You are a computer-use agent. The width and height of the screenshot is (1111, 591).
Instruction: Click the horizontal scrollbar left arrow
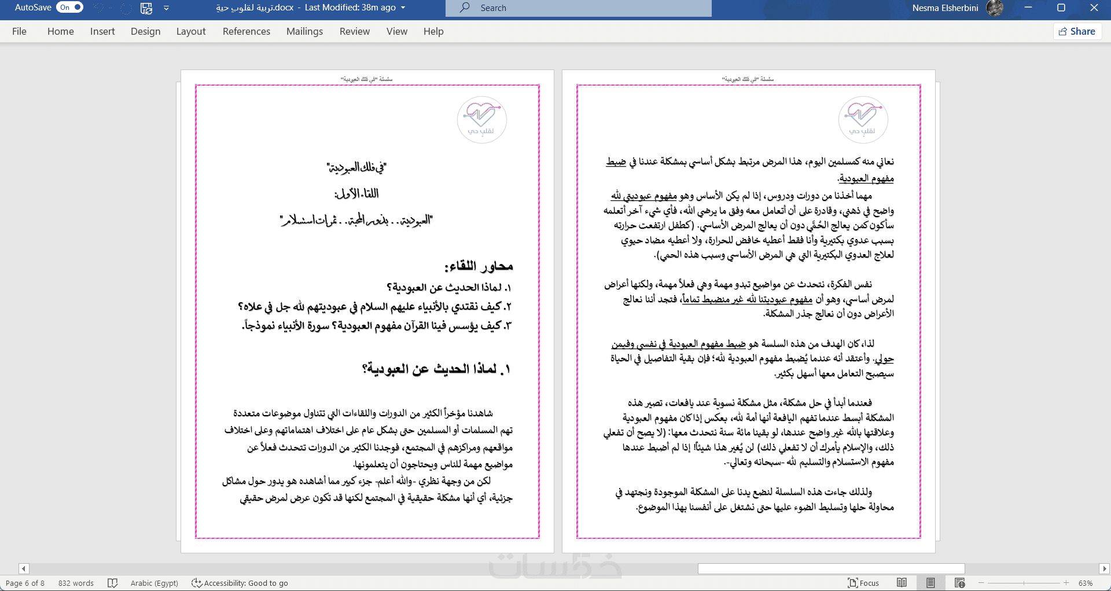pos(24,569)
